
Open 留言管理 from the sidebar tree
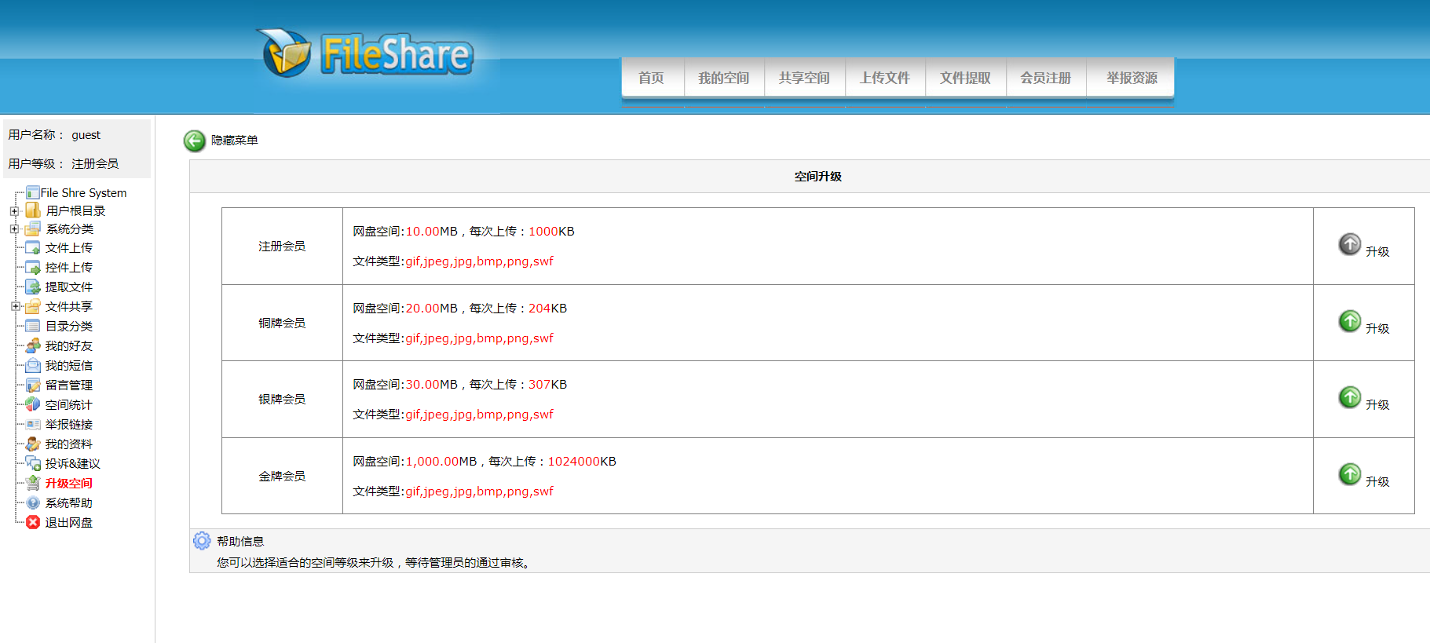pos(69,385)
